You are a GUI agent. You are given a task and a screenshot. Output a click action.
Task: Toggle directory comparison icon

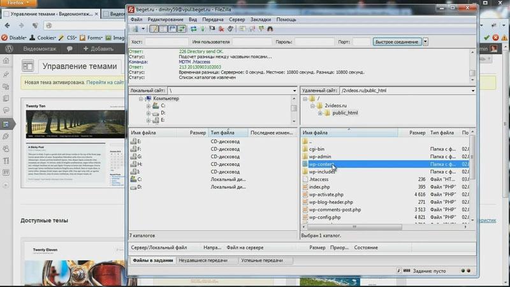point(252,29)
